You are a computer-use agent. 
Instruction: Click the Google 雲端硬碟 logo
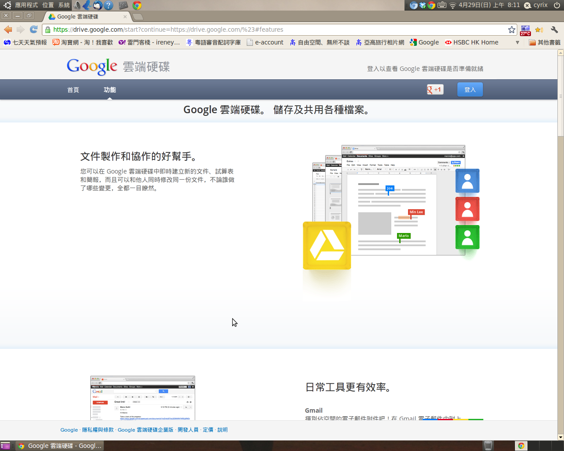coord(118,67)
